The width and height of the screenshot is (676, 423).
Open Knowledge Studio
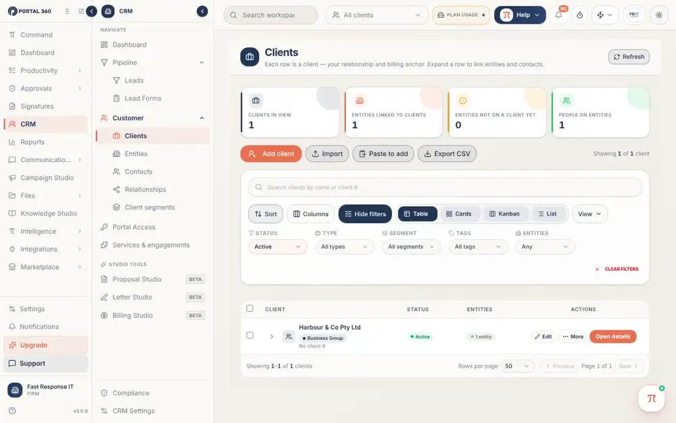45,214
